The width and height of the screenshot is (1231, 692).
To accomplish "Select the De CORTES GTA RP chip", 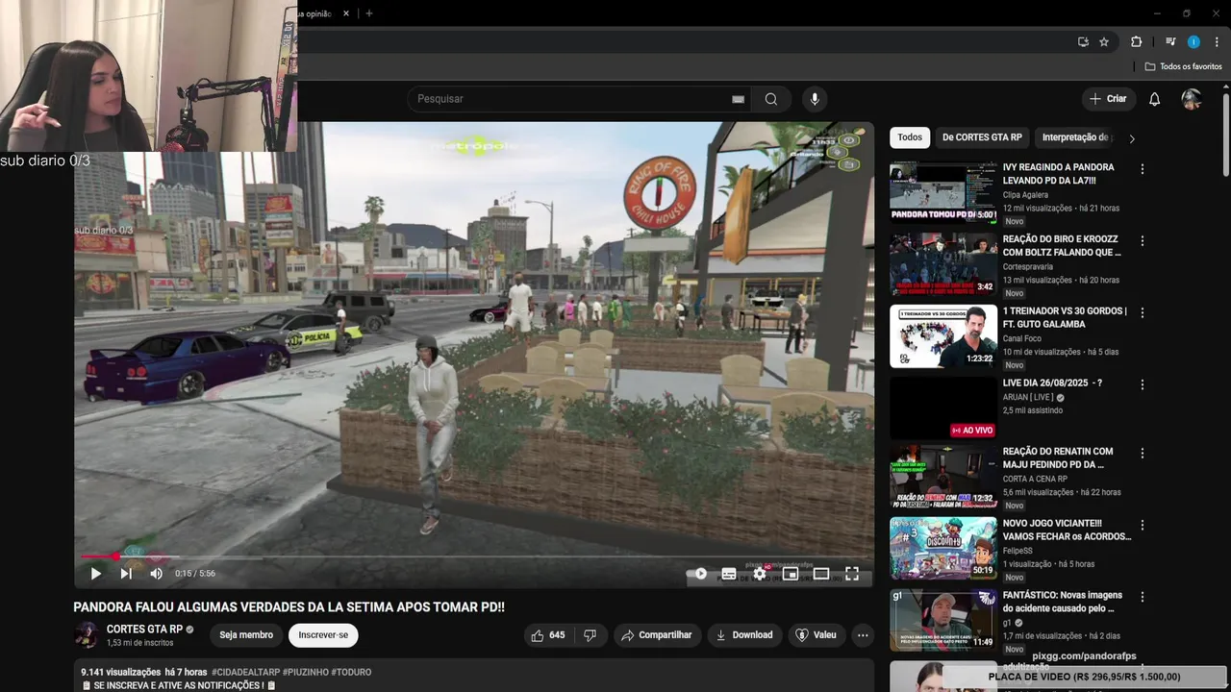I will coord(982,137).
